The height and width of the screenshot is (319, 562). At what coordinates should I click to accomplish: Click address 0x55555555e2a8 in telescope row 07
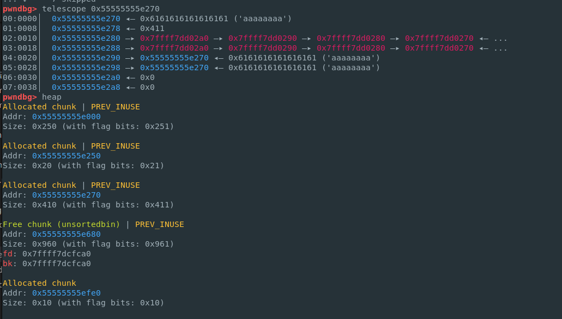pos(86,87)
